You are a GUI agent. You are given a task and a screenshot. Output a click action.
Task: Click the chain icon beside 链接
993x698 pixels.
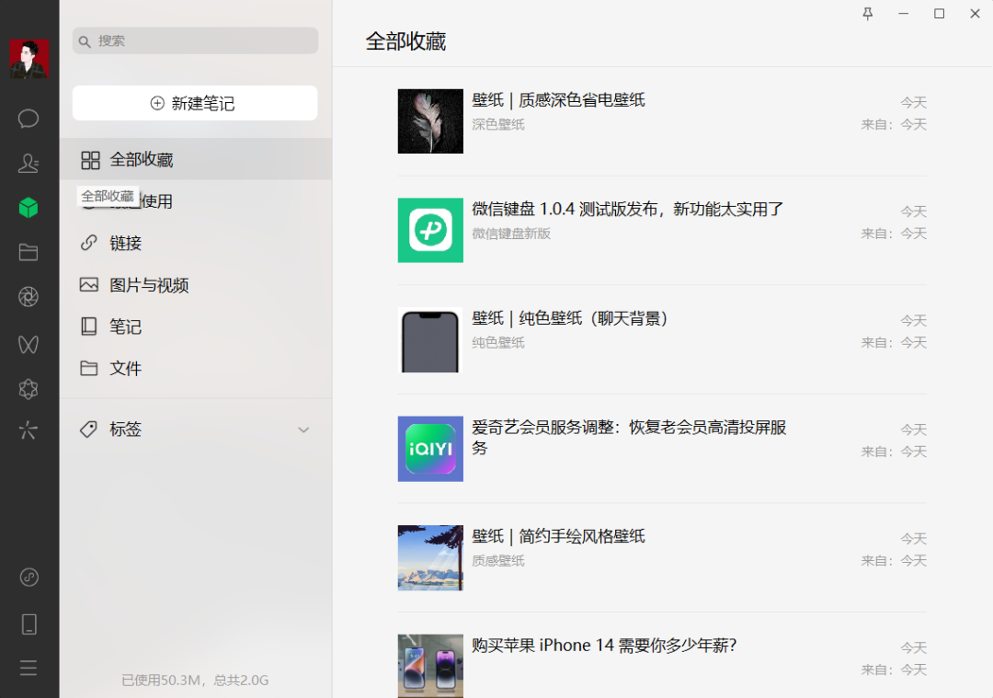(88, 243)
